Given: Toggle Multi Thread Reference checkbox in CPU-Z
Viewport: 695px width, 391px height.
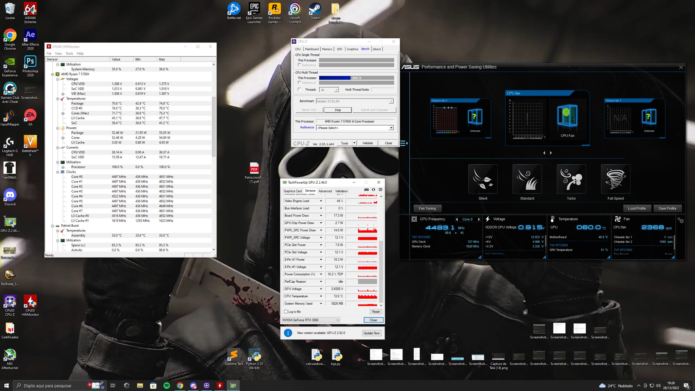Looking at the screenshot, I should [x=299, y=82].
